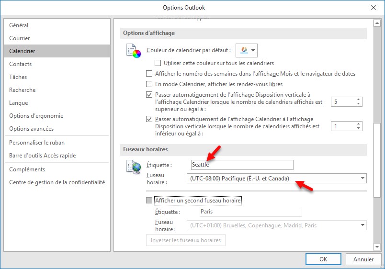Click the Seattle label field
385x269 pixels.
coord(242,165)
